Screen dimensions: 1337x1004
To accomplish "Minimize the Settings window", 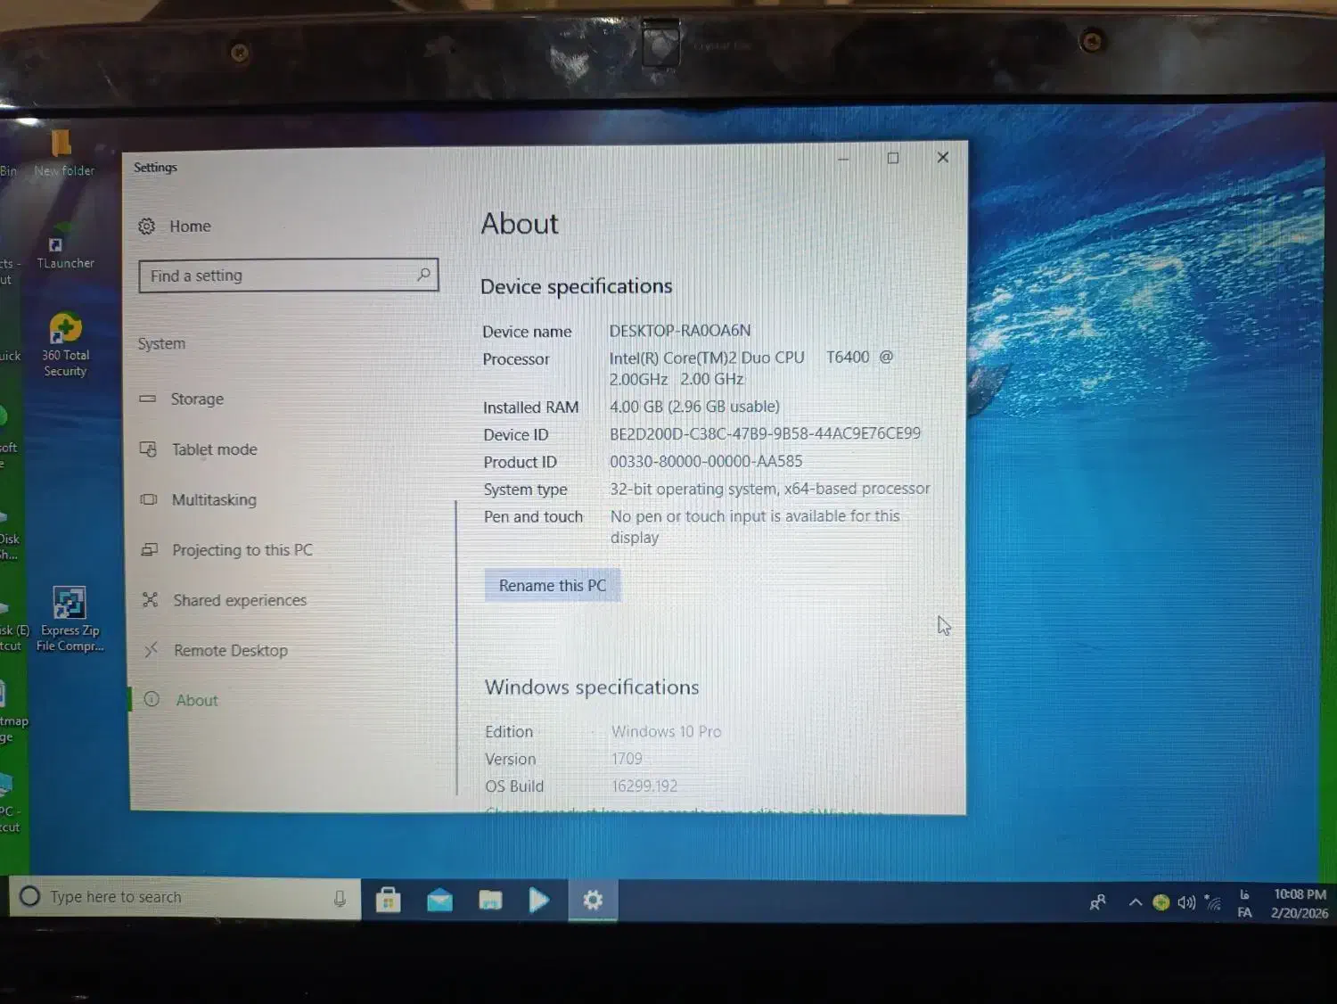I will pyautogui.click(x=843, y=159).
